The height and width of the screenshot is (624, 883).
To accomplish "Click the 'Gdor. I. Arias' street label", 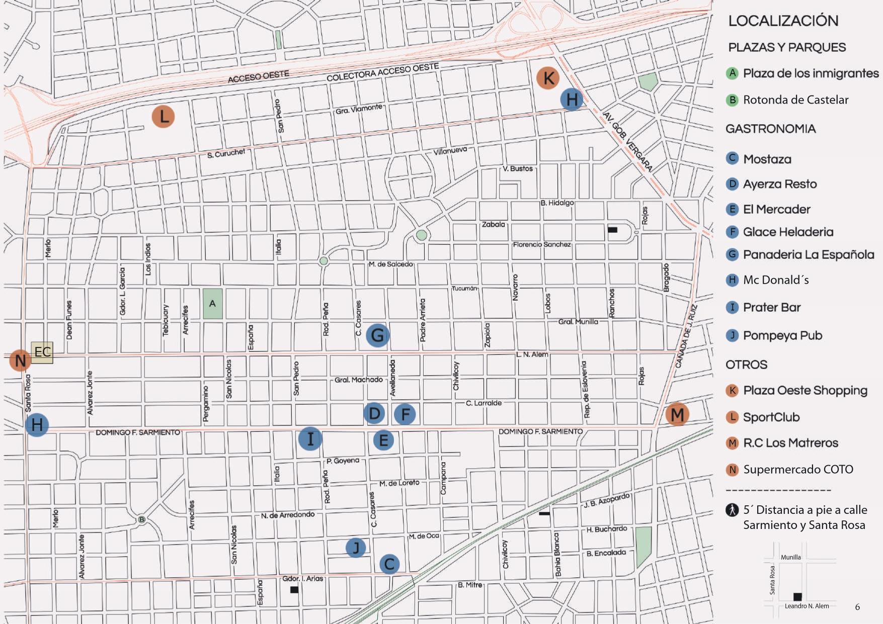I will tap(302, 579).
